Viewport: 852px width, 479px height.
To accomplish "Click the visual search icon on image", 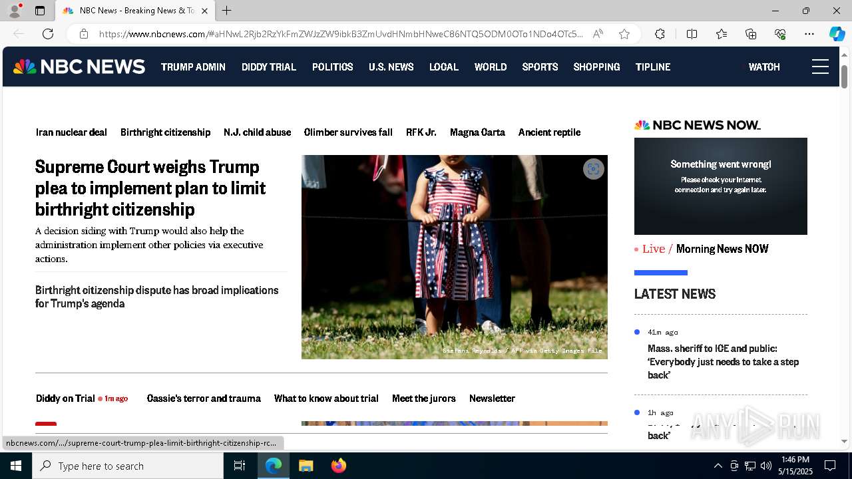I will 593,169.
